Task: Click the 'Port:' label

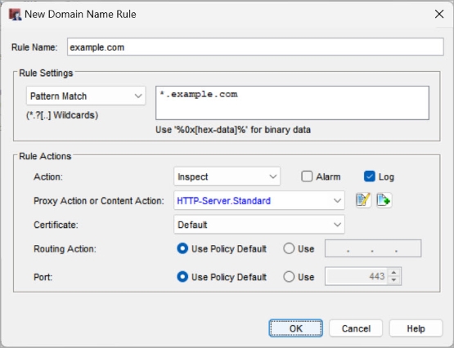Action: click(x=43, y=277)
